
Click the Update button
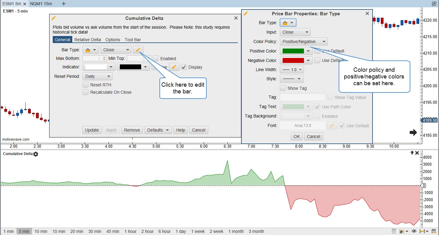(x=92, y=130)
